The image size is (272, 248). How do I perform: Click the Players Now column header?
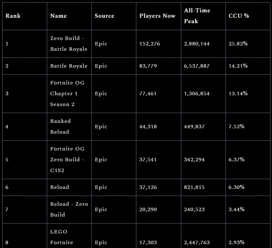[x=157, y=16]
